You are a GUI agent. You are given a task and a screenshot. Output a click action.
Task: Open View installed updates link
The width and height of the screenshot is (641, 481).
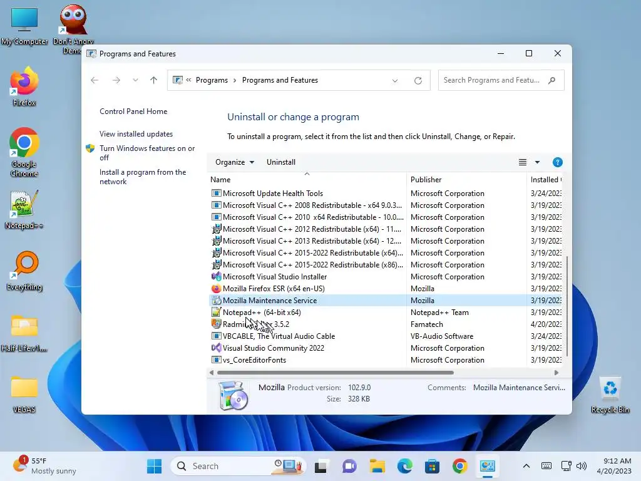point(136,134)
